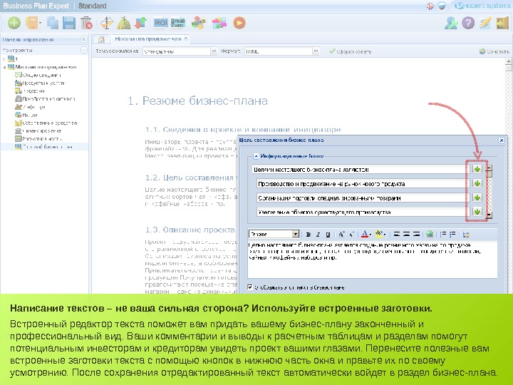Open the design theme dropdown
513x385 pixels.
point(180,51)
